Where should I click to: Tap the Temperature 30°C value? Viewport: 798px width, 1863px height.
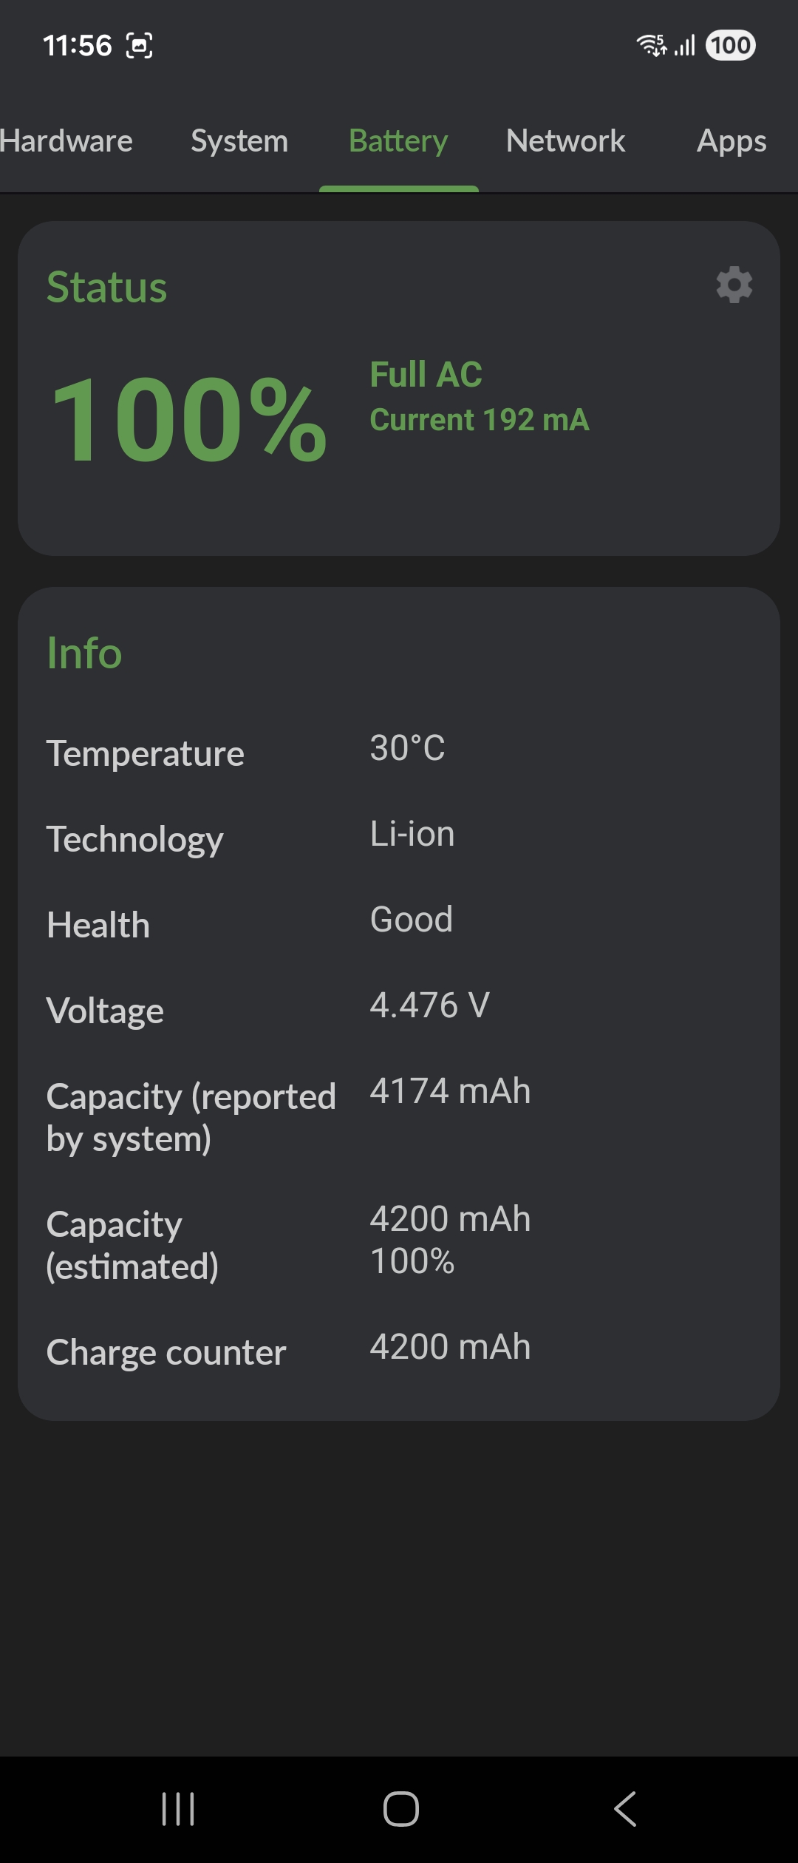(407, 748)
